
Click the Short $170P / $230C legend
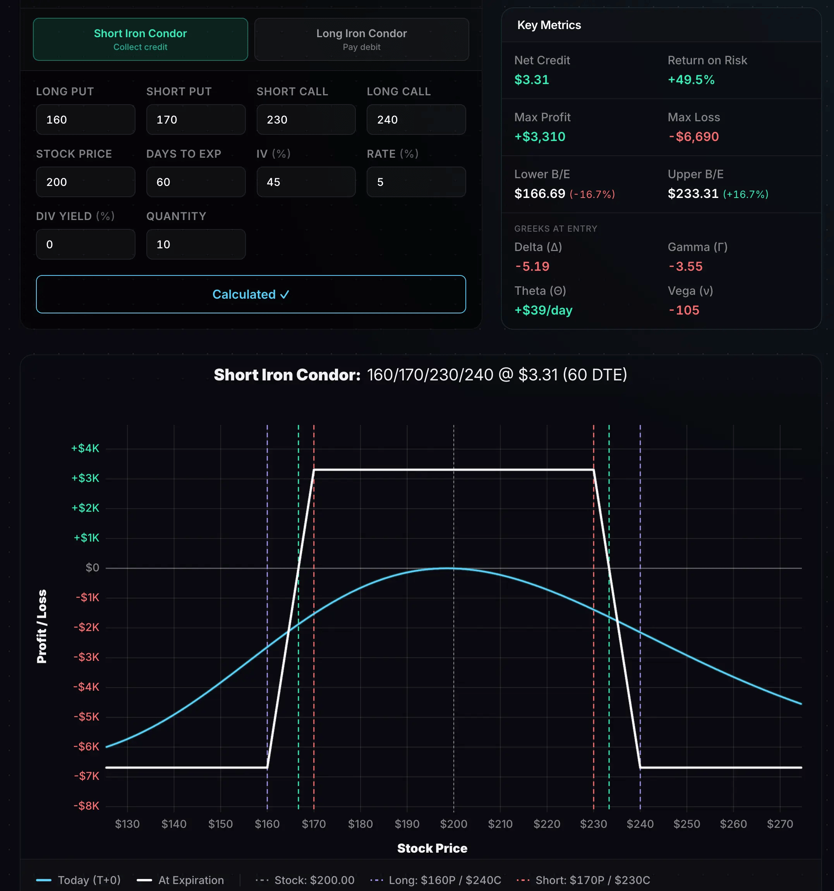(583, 880)
